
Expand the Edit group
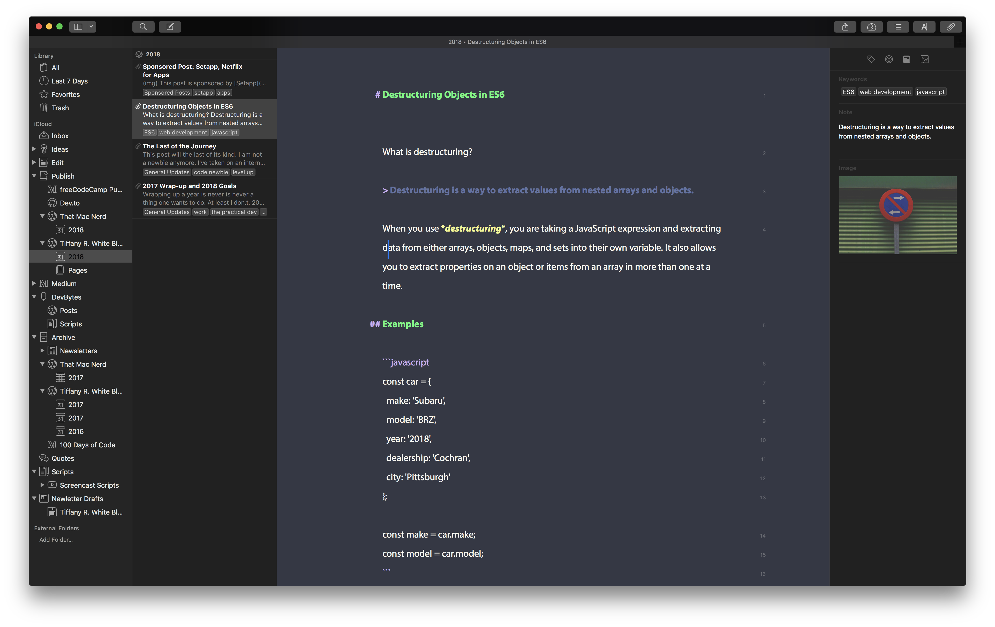tap(34, 163)
